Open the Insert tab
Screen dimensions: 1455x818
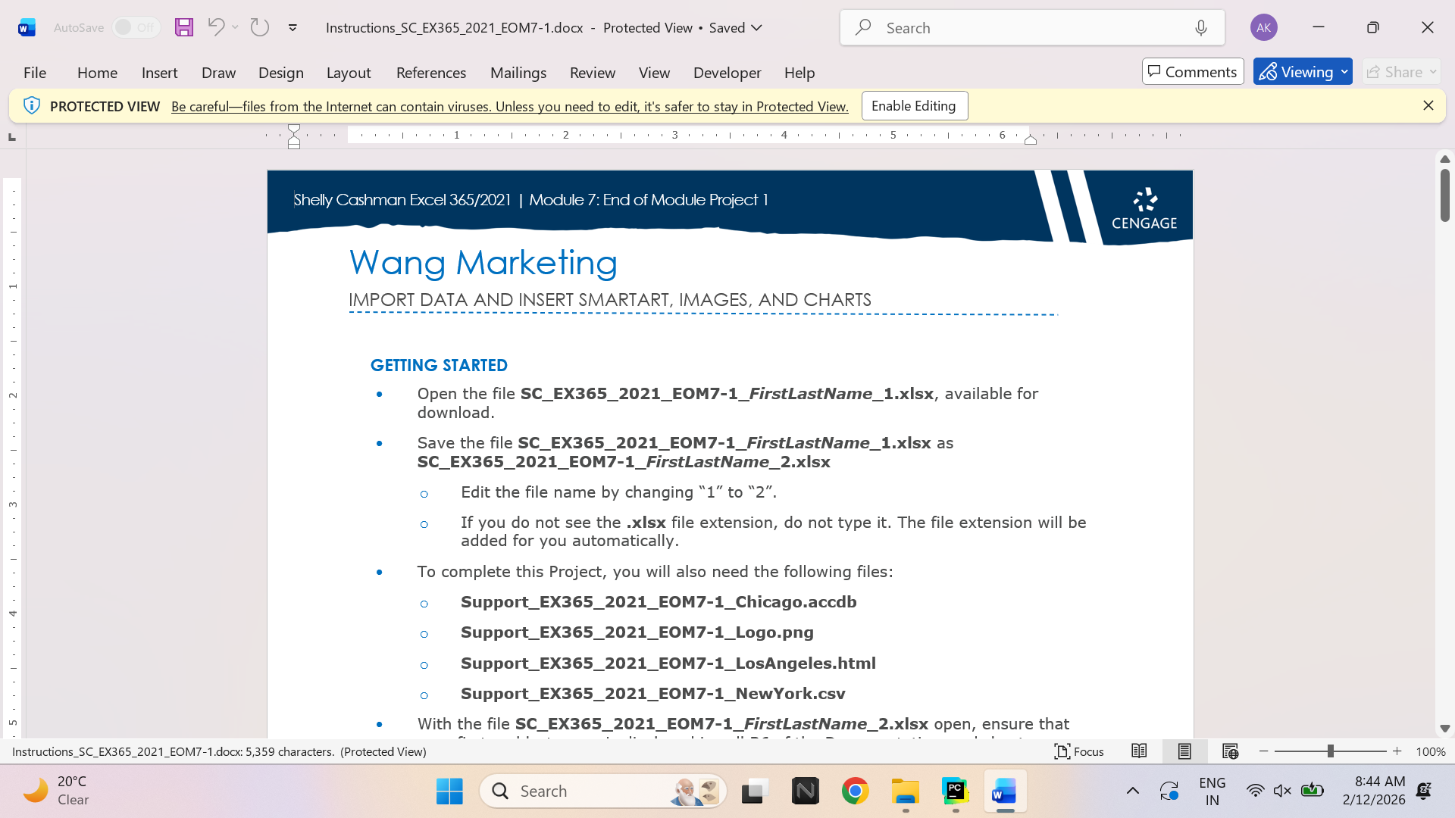(x=159, y=73)
